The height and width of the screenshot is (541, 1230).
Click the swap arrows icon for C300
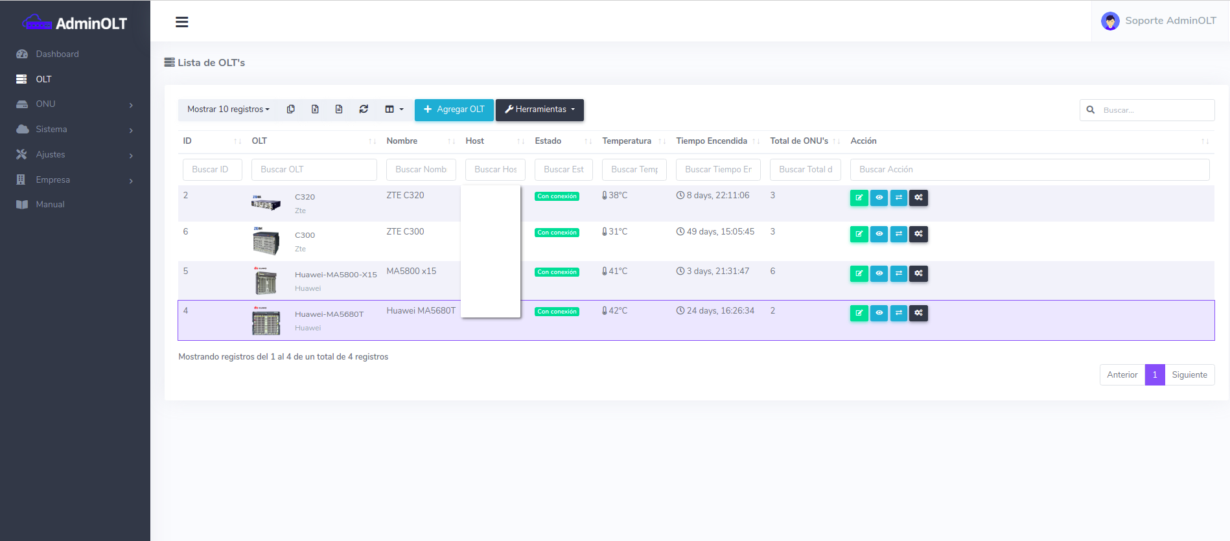click(898, 234)
